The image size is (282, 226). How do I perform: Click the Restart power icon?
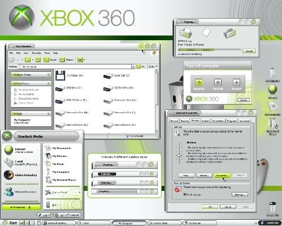click(x=236, y=82)
